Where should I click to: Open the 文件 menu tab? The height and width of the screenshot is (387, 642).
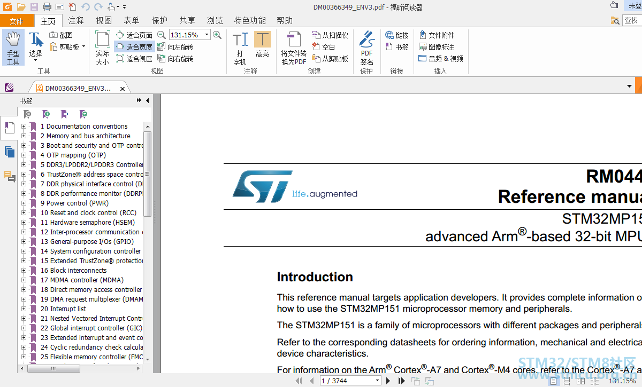tap(17, 21)
